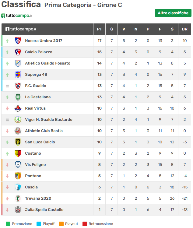Click the Calcio Palazzo team crest
Image resolution: width=193 pixels, height=228 pixels.
18,52
